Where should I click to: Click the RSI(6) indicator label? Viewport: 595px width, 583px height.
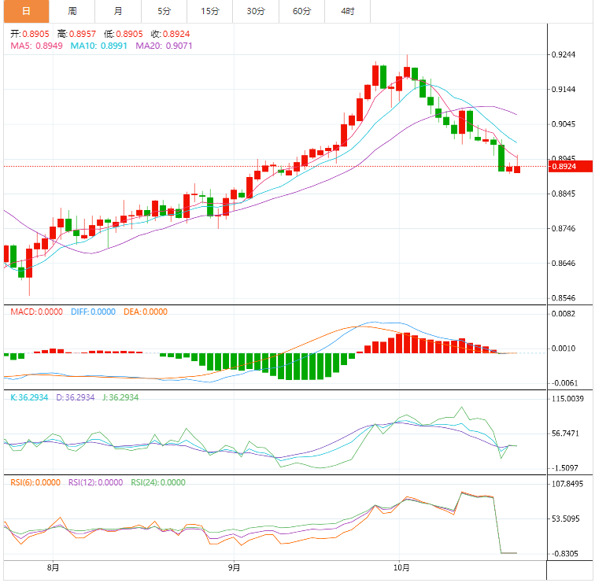[x=35, y=483]
